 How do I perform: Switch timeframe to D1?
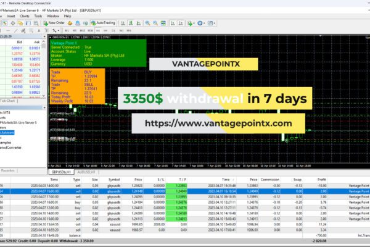pyautogui.click(x=113, y=31)
